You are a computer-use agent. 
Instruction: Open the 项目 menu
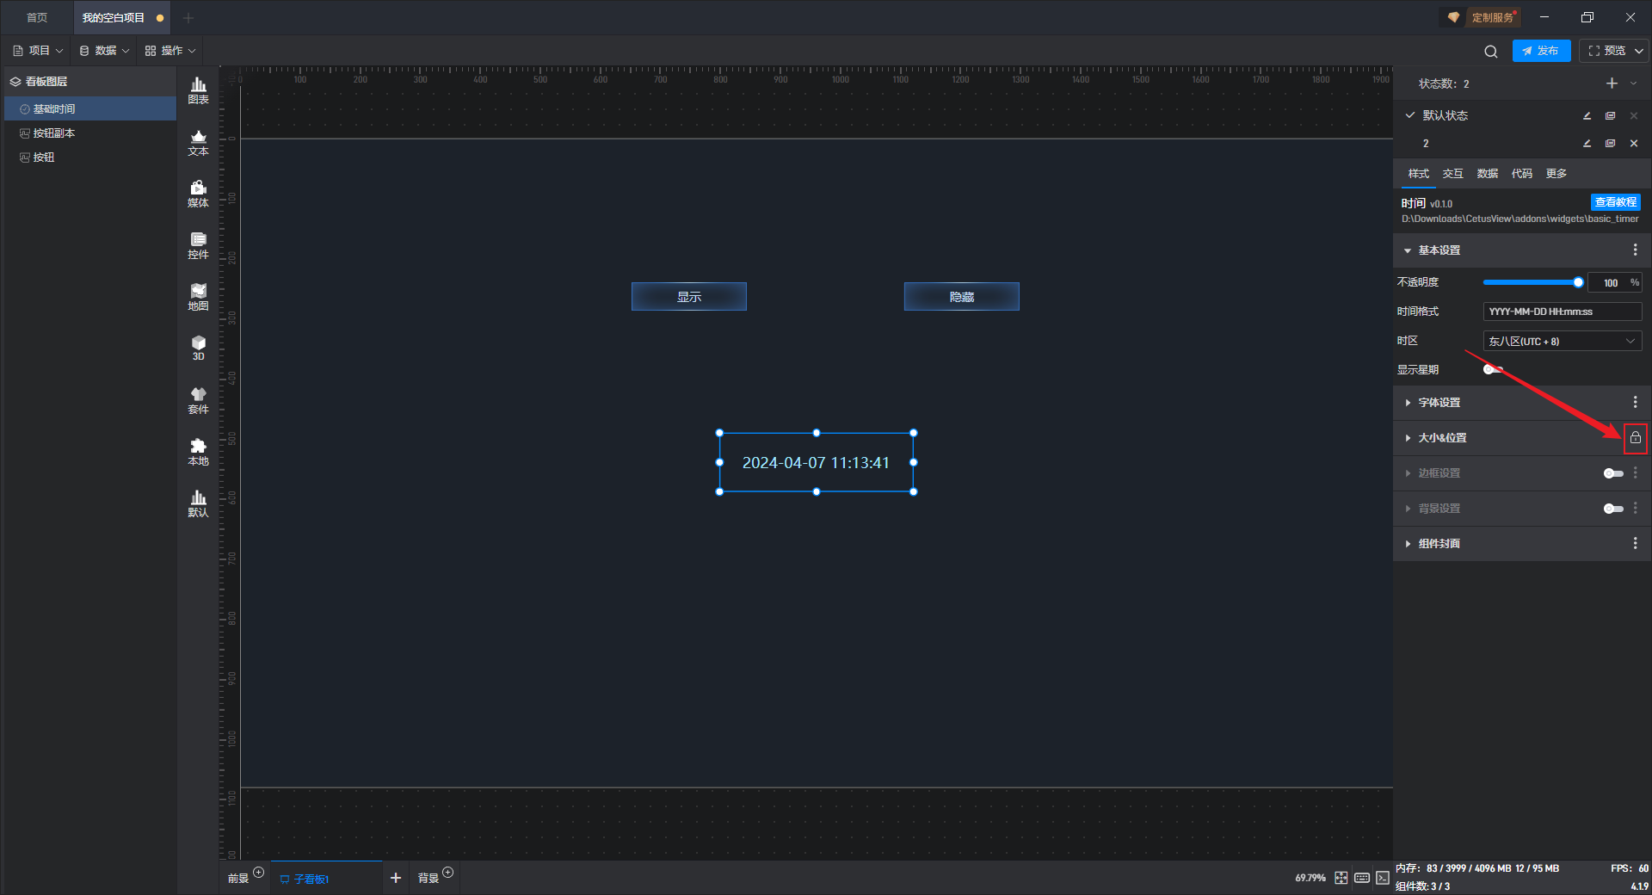coord(38,51)
